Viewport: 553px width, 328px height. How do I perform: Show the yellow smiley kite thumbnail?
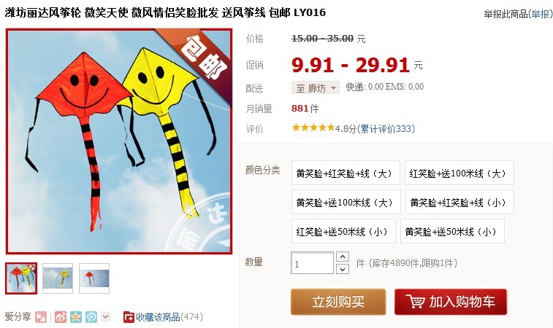click(x=58, y=278)
